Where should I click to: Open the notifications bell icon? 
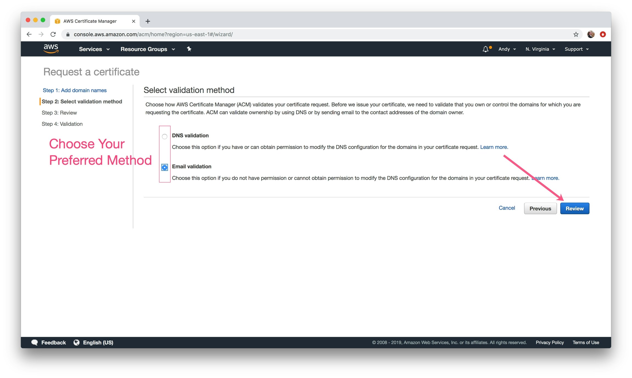click(x=485, y=49)
